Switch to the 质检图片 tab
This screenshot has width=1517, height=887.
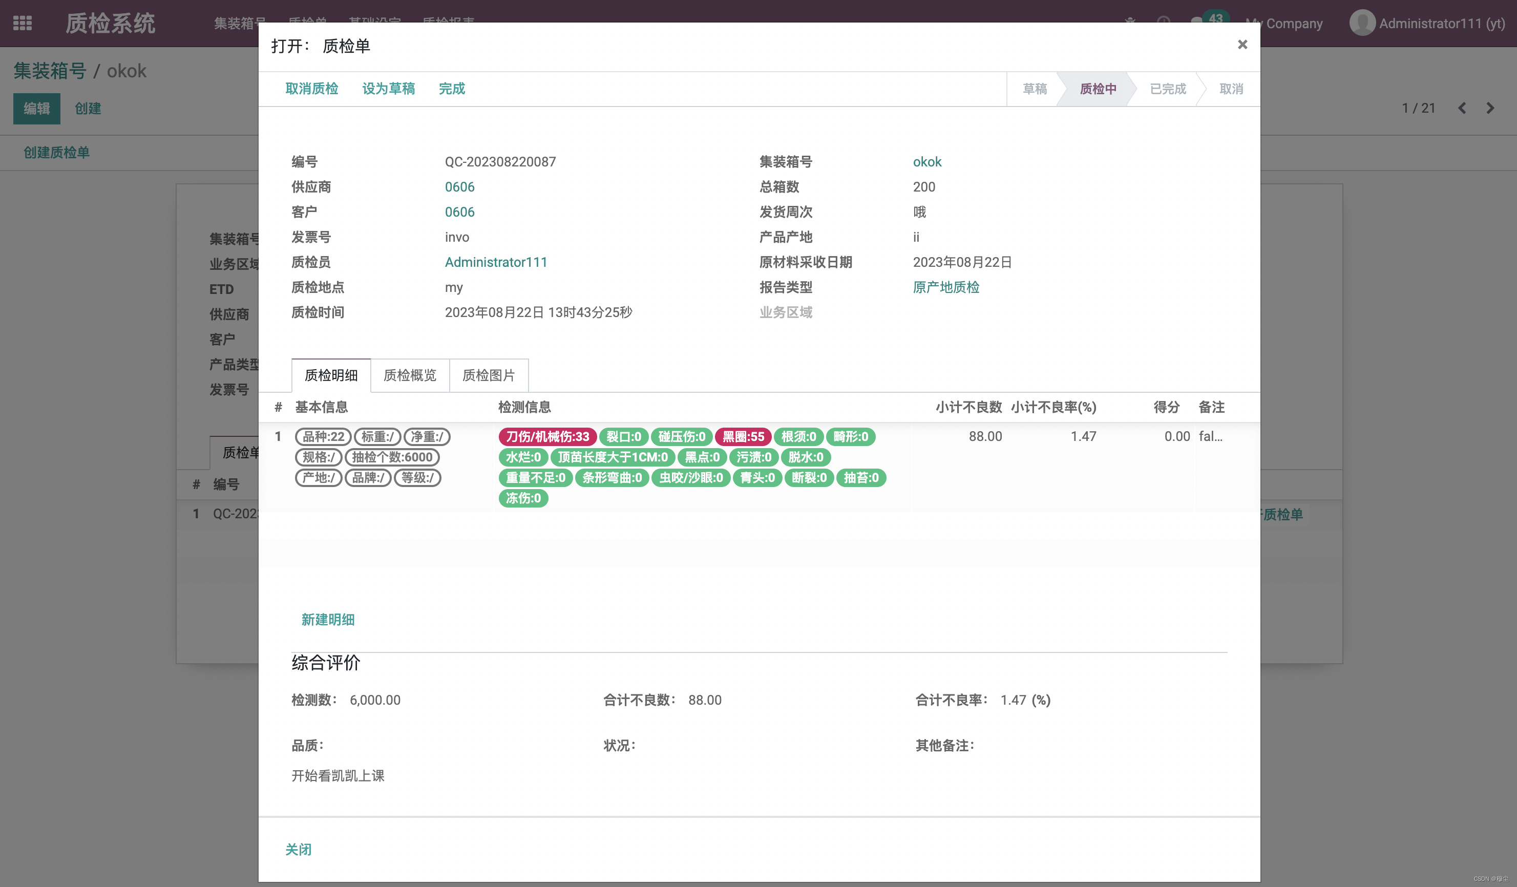[488, 375]
